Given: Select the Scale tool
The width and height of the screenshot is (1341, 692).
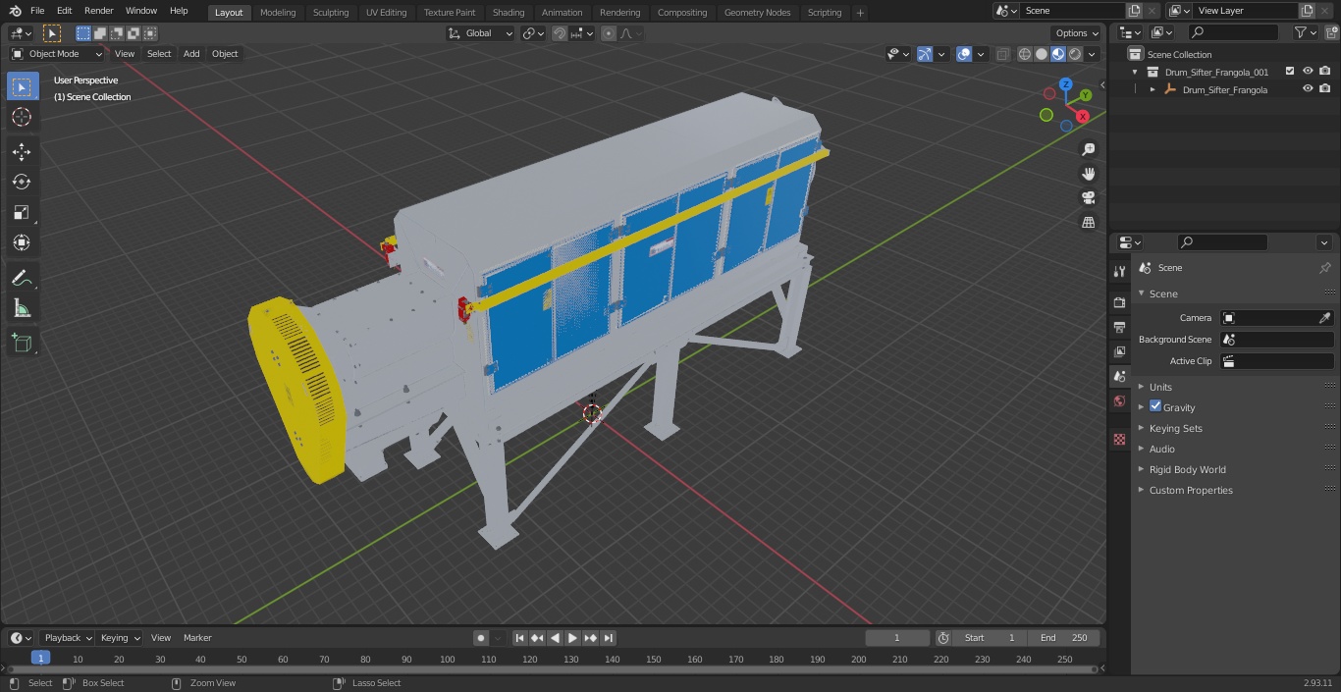Looking at the screenshot, I should pos(22,212).
